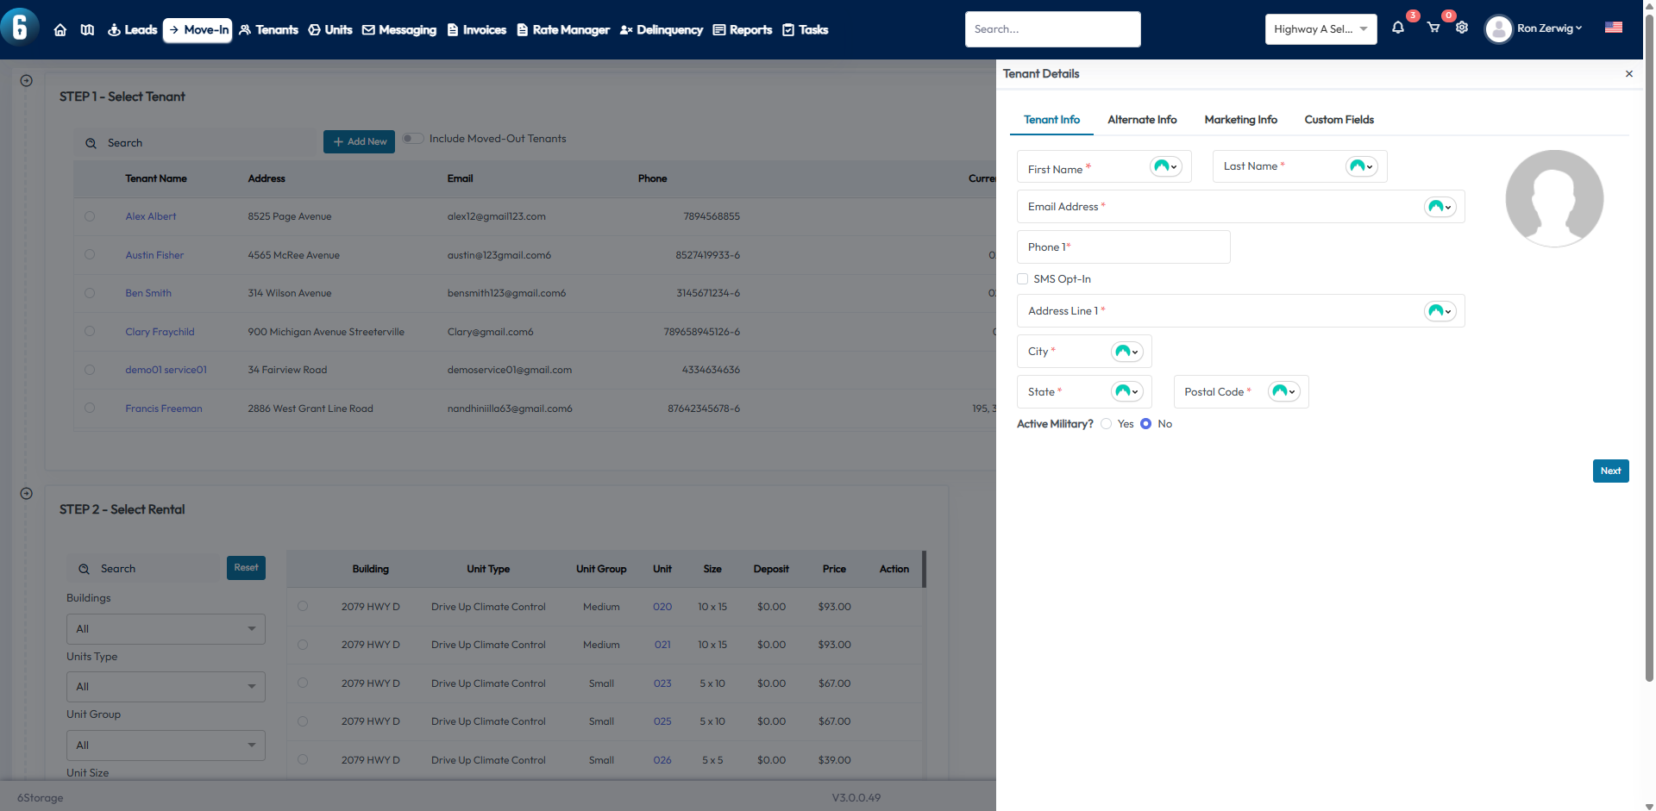Toggle Include Moved-Out Tenants switch

[413, 139]
